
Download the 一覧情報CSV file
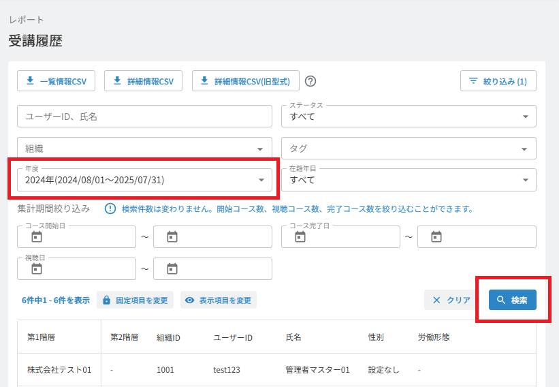(x=56, y=81)
